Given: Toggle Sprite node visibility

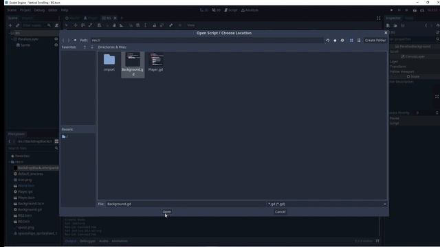Looking at the screenshot, I should tap(56, 45).
